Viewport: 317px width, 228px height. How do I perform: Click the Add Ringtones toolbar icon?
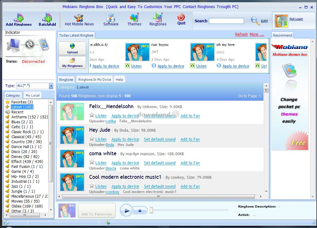19,20
